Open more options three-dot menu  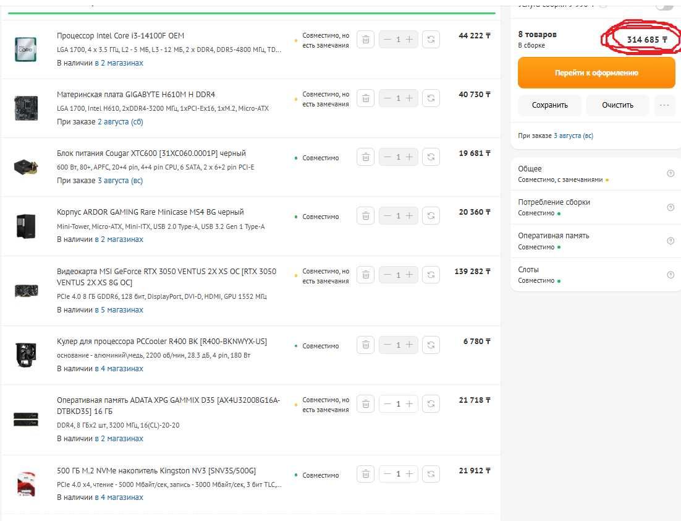[664, 105]
